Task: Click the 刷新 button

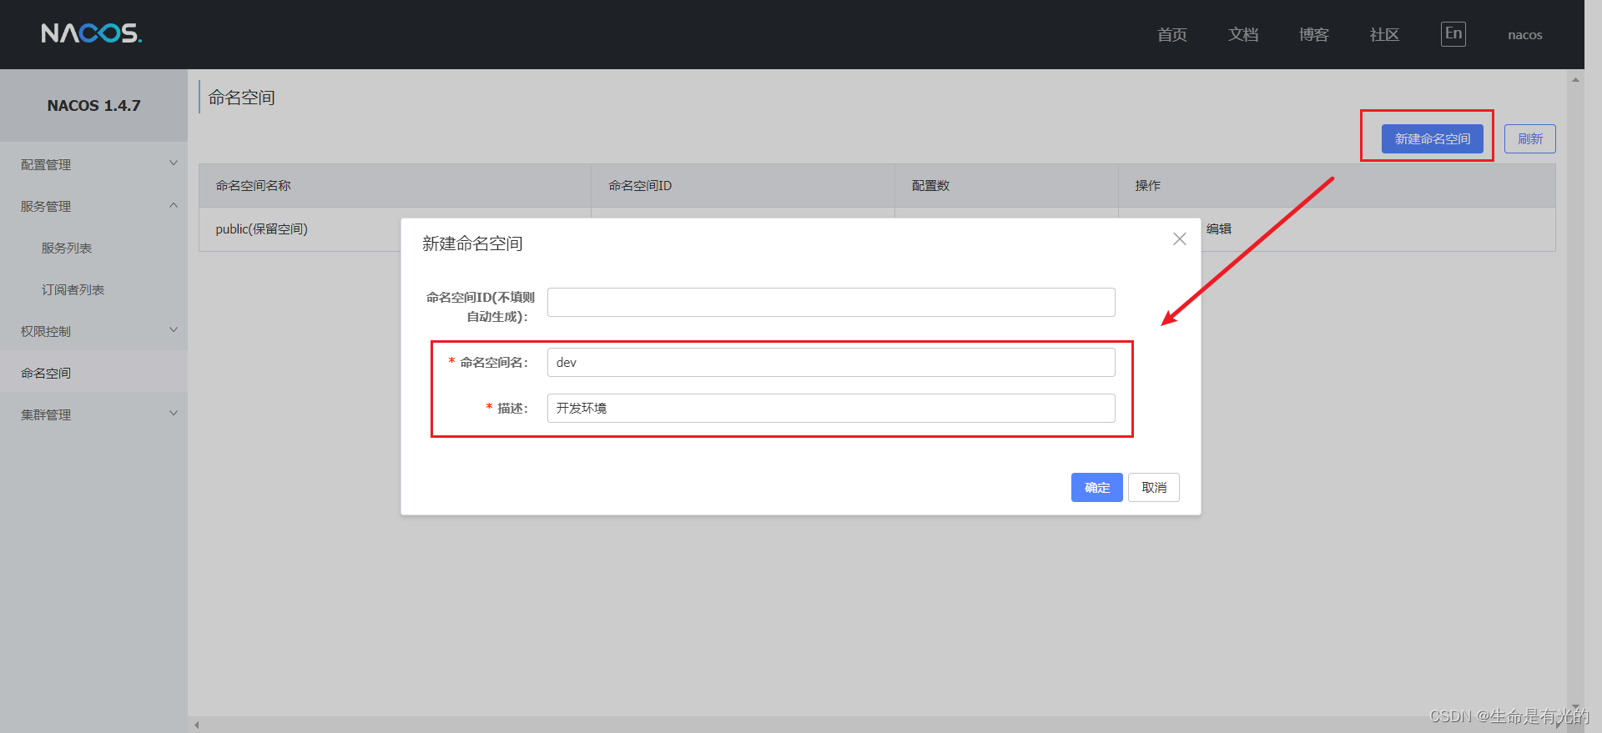Action: coord(1530,138)
